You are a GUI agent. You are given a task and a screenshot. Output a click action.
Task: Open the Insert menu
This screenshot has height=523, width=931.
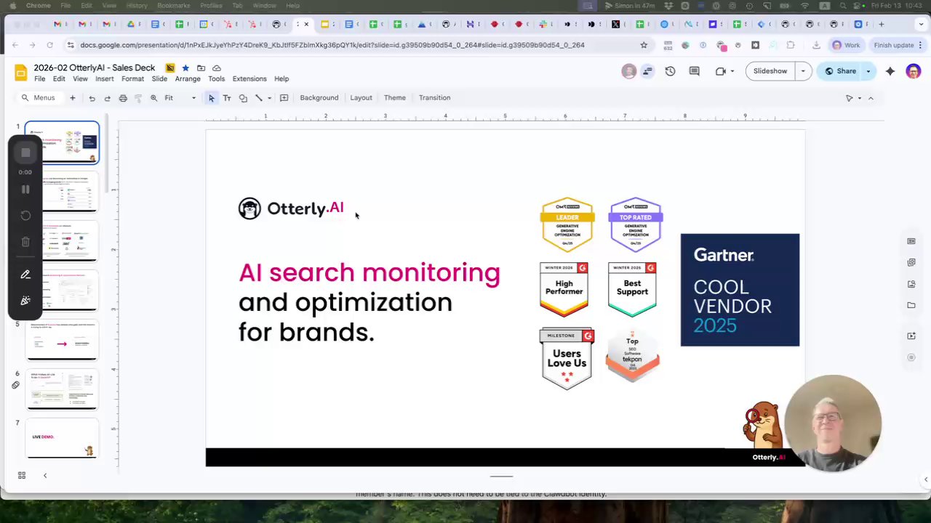point(104,78)
